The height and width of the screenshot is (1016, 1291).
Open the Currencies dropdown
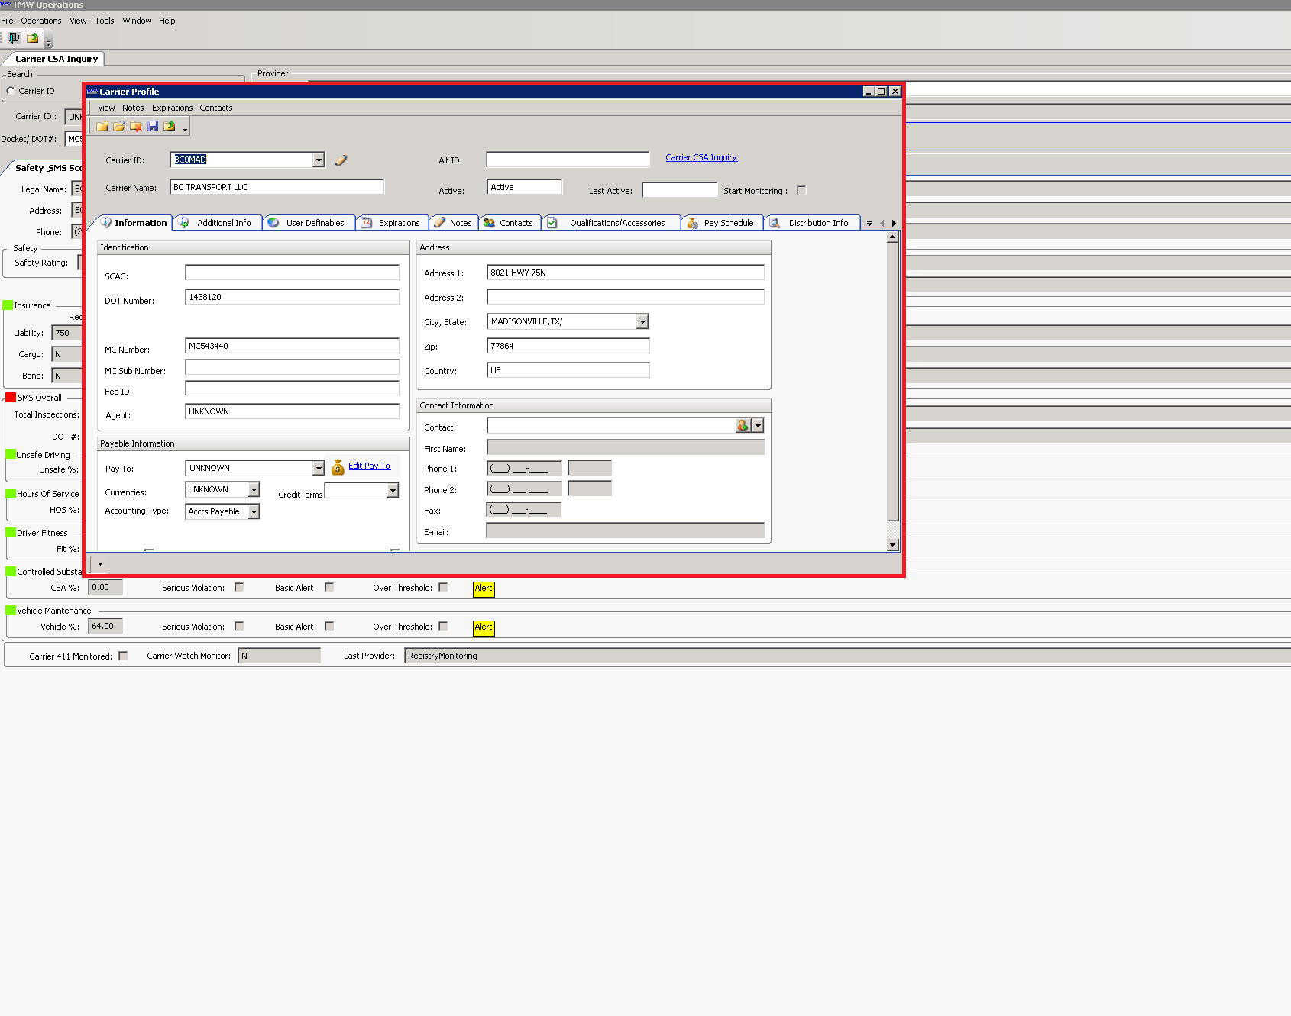pos(254,489)
